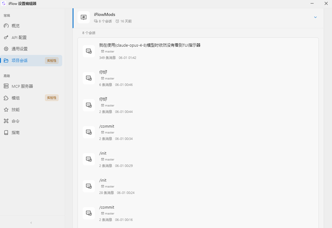Open the /commit conversation from 06-01 00:16
Viewport: 332px width, 228px height.
coord(198,213)
